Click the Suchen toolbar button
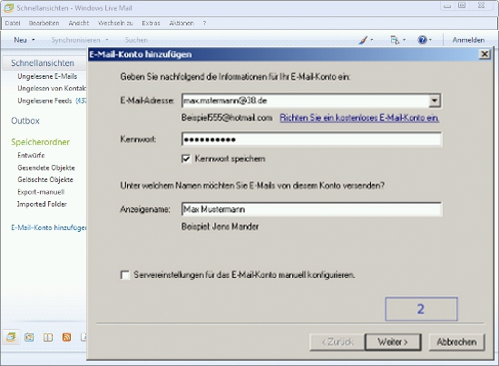499x366 pixels. [x=136, y=40]
